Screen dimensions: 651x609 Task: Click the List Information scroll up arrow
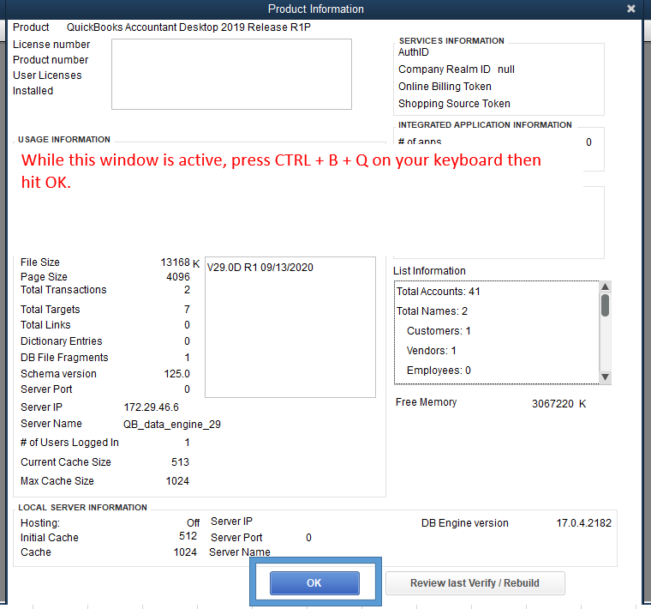[x=606, y=286]
